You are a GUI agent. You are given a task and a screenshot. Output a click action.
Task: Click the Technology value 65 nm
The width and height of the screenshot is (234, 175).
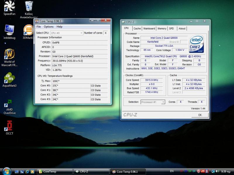[x=147, y=50]
